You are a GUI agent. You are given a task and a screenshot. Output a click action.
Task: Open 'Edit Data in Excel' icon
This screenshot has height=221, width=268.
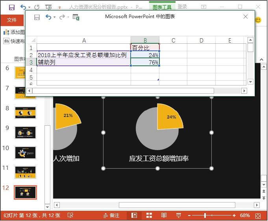(x=76, y=17)
